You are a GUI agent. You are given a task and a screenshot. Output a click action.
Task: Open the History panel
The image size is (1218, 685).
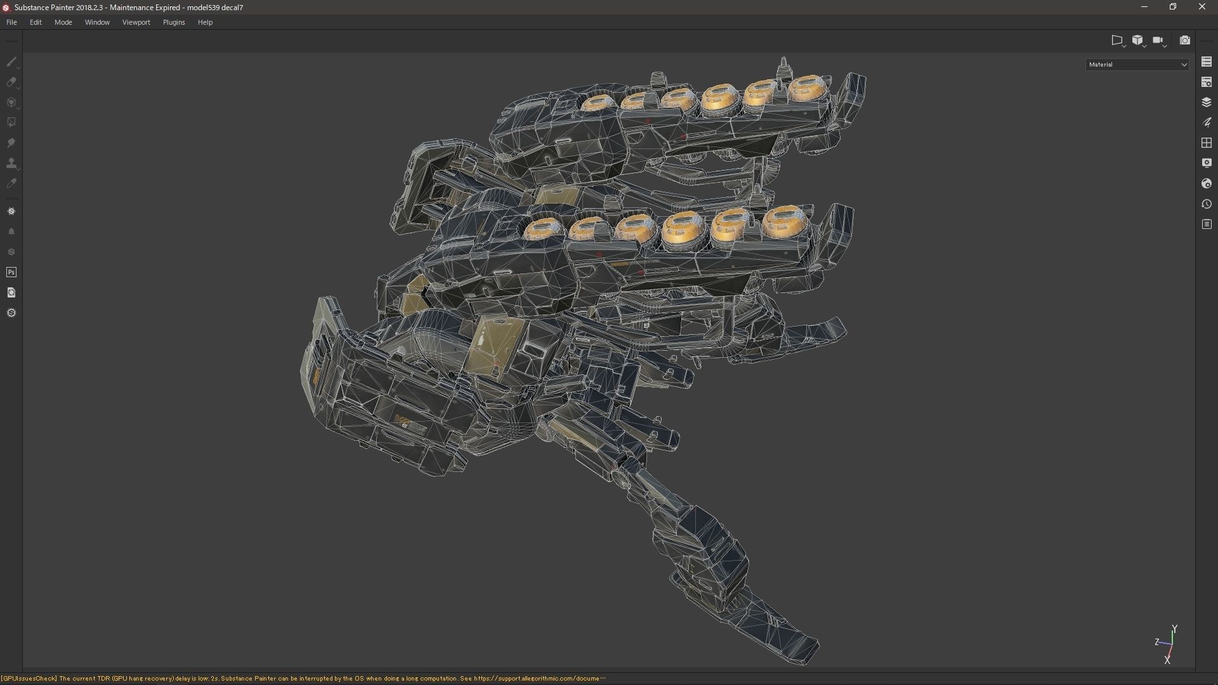point(1207,204)
